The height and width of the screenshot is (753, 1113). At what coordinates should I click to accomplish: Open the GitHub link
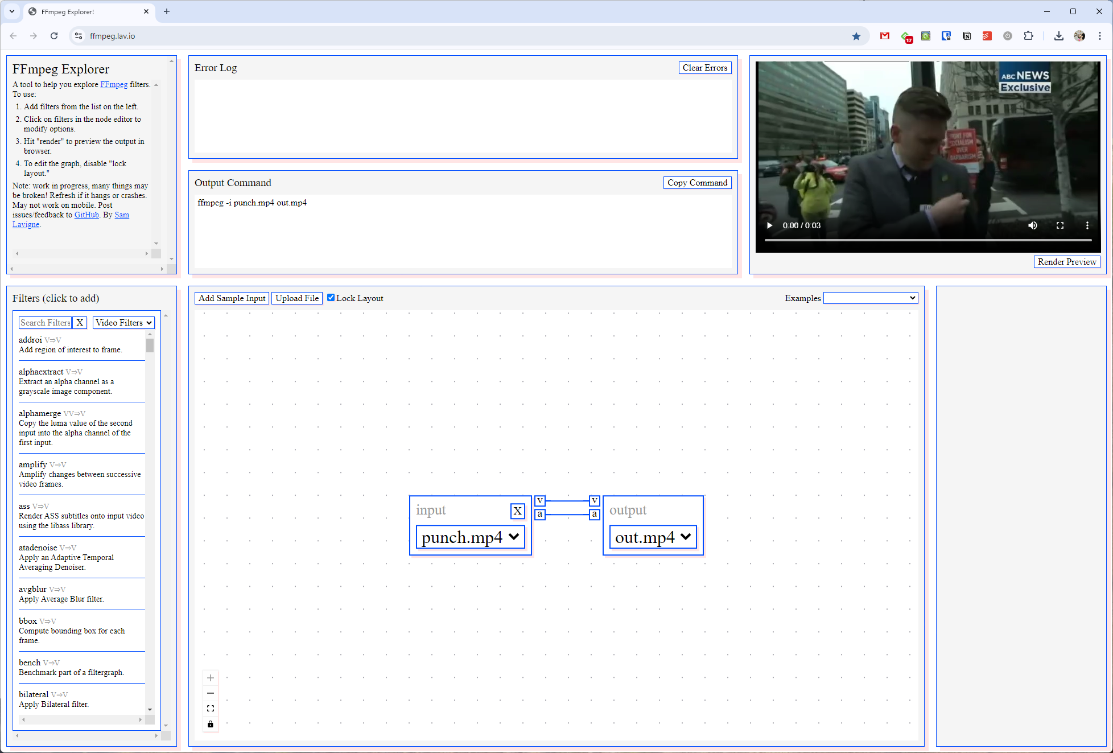(86, 215)
